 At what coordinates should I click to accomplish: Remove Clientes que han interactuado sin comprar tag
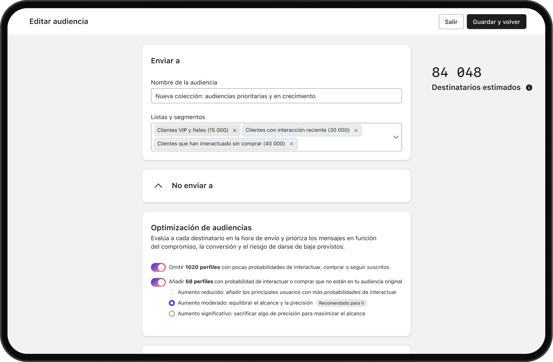tap(291, 144)
